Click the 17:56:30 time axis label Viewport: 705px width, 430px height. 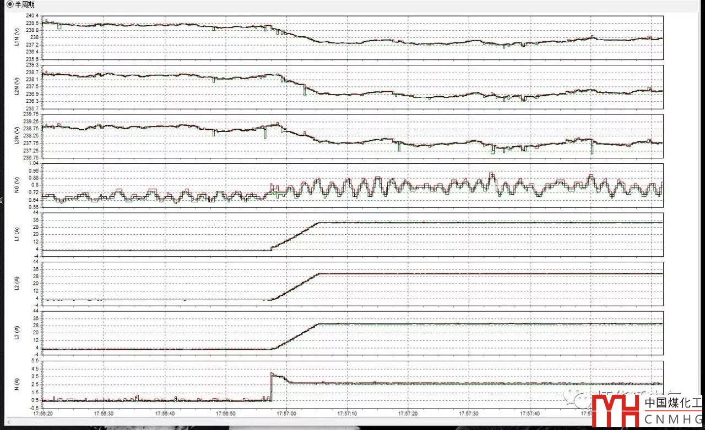[x=104, y=414]
